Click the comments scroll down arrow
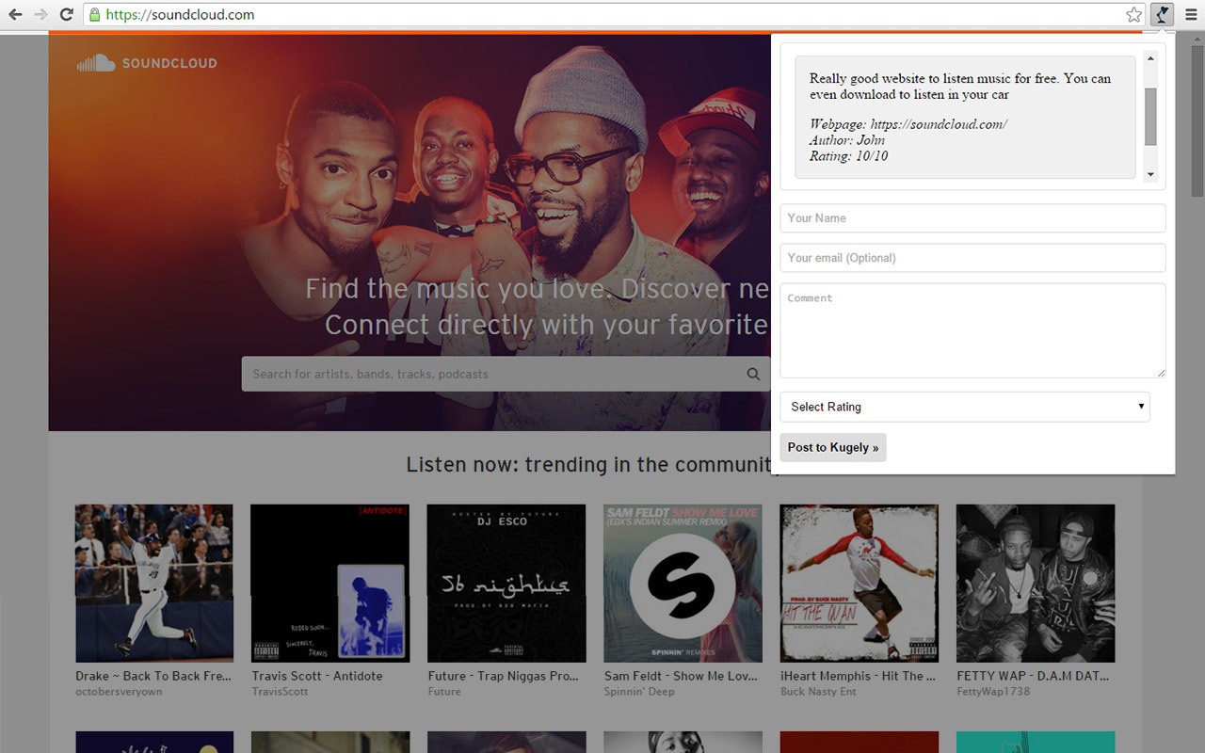Screen dimensions: 1205x753 pos(1150,175)
